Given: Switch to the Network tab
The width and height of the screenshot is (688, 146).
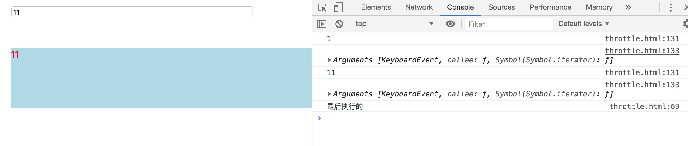Looking at the screenshot, I should click(419, 7).
